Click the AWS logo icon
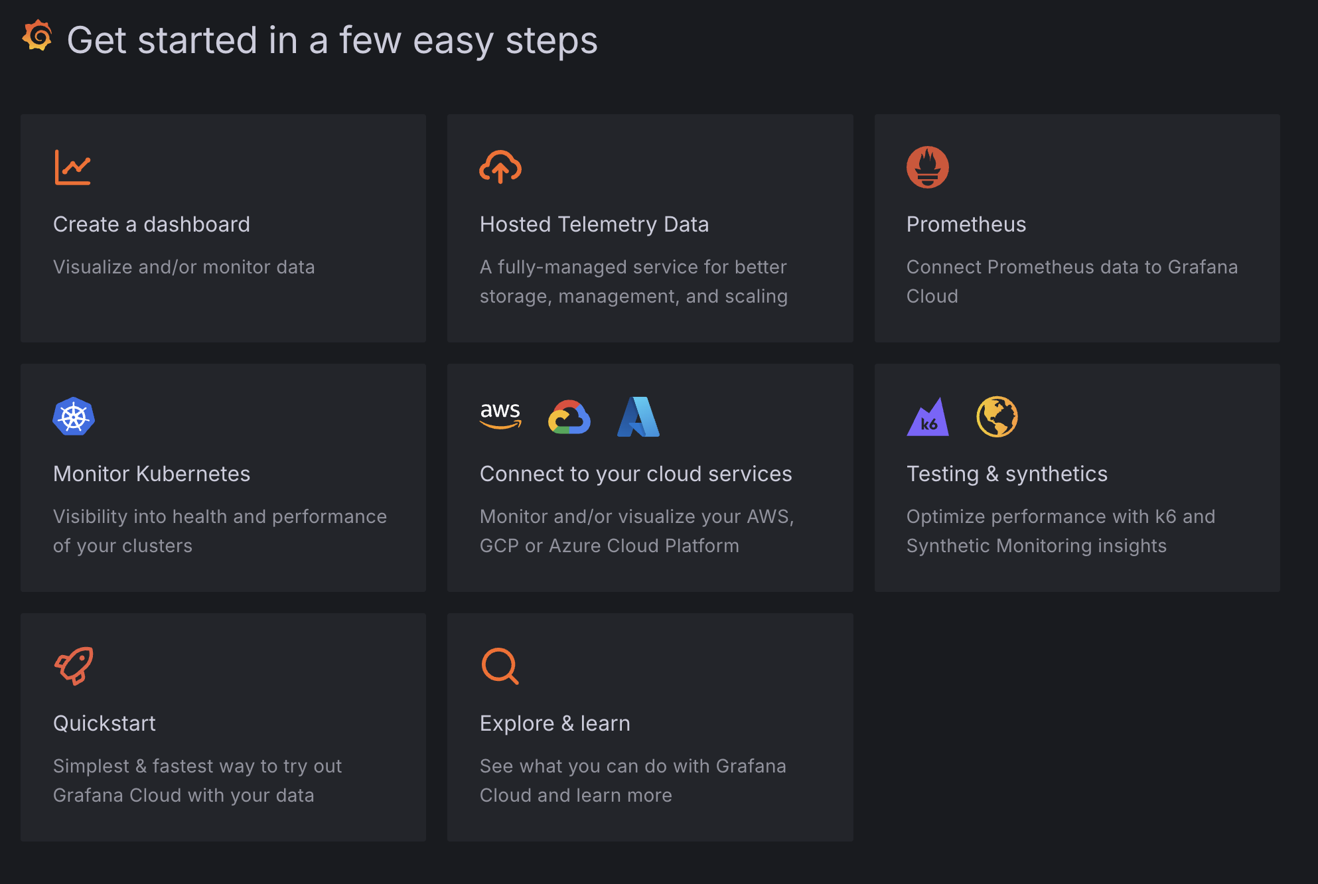This screenshot has height=884, width=1318. point(500,416)
